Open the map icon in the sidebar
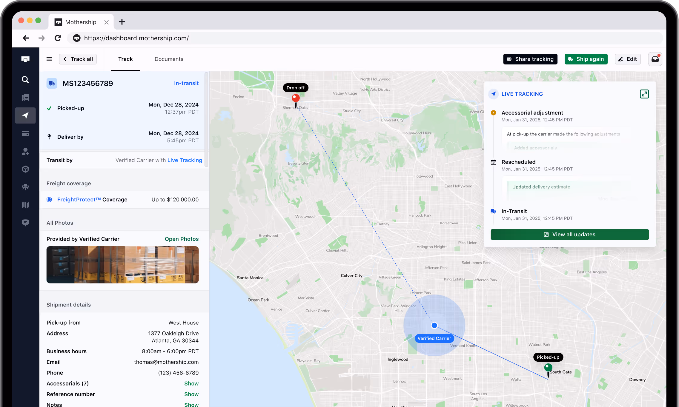The height and width of the screenshot is (407, 679). pos(25,205)
